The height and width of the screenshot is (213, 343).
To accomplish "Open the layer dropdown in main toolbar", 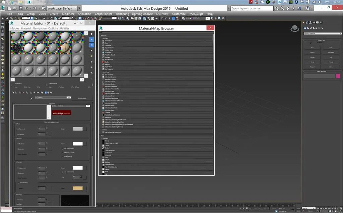I will pyautogui.click(x=198, y=18).
